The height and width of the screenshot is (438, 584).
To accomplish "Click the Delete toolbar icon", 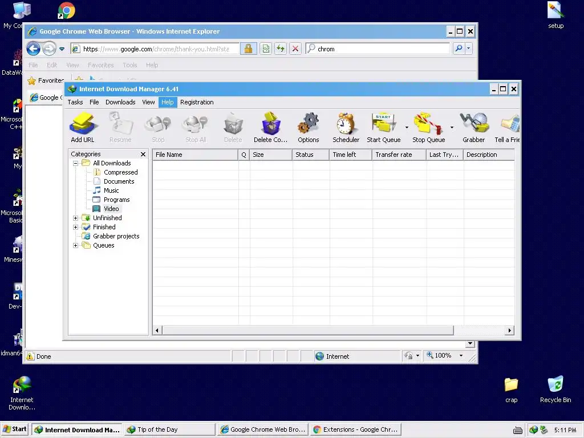I will pyautogui.click(x=233, y=128).
